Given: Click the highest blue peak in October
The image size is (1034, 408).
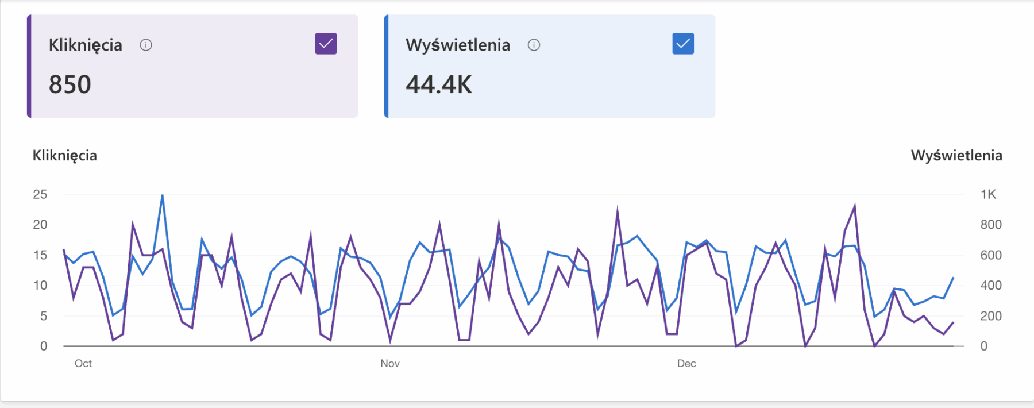Looking at the screenshot, I should [x=163, y=196].
